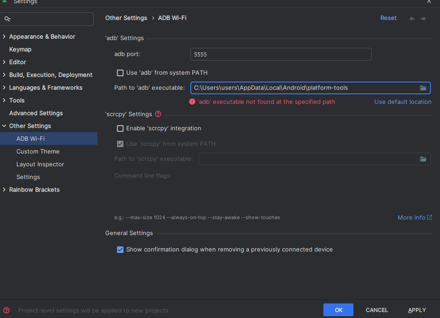Enable 'scrcpy' integration checkbox

(x=120, y=128)
